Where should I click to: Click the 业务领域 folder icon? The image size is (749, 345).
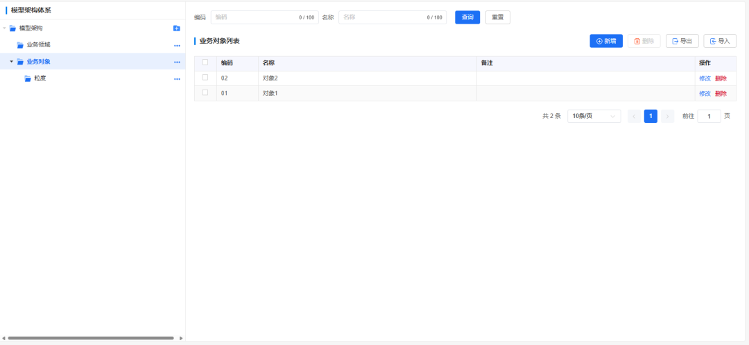[x=20, y=45]
